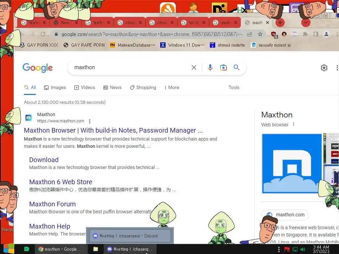Screen dimensions: 339x254
Task: Open the network tray icon
Action: click(x=295, y=249)
